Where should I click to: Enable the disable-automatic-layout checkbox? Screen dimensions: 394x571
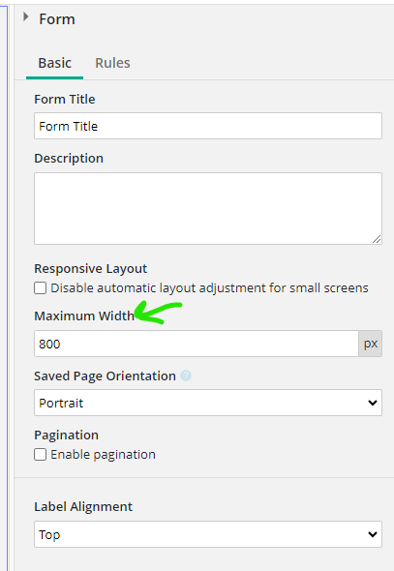(40, 288)
